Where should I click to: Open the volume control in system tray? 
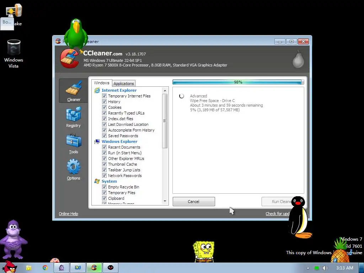click(325, 268)
